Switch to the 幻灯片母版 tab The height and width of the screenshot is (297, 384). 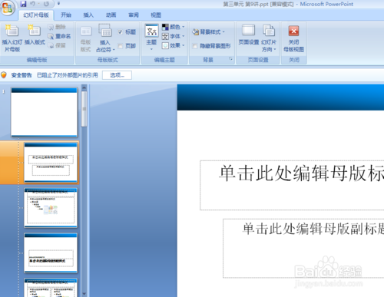point(36,15)
